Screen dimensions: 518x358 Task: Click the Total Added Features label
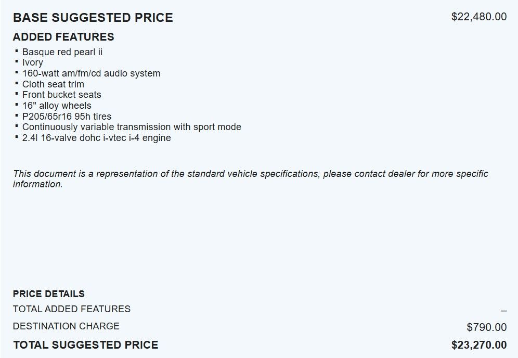[72, 309]
